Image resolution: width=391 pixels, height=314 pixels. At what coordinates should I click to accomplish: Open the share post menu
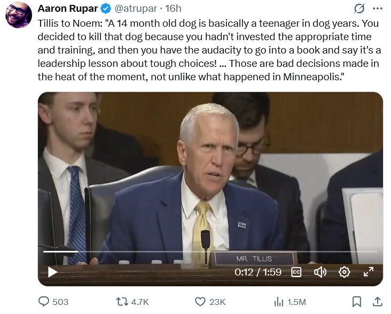[x=377, y=302]
